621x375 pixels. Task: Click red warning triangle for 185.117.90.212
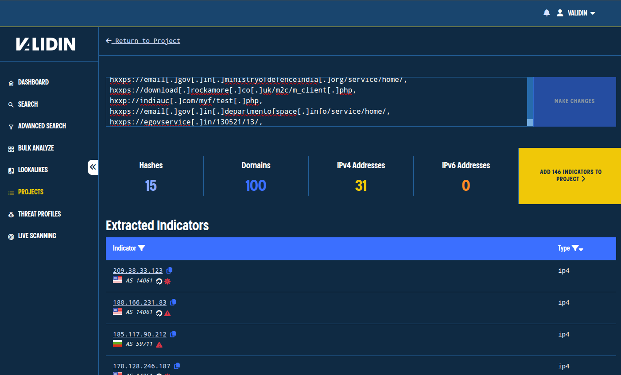point(159,345)
